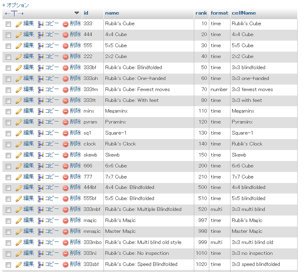This screenshot has width=305, height=272.
Task: Click the edit pencil icon for row skewb
Action: tap(19, 155)
